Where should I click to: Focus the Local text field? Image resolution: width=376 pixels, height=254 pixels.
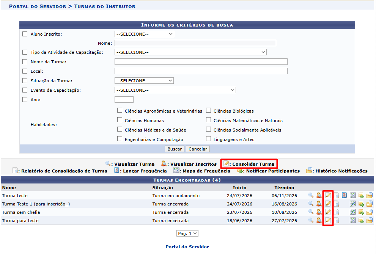[x=201, y=71]
